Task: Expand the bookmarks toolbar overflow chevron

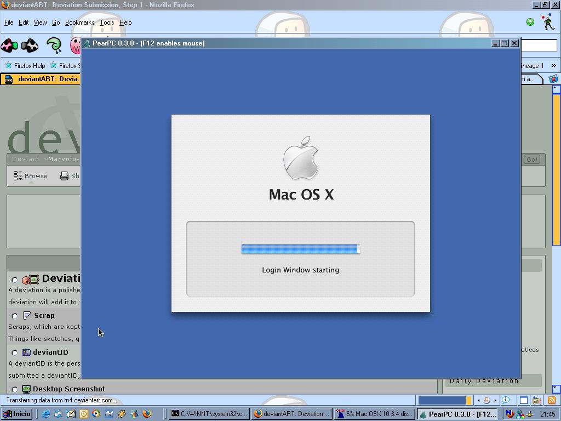Action: 553,66
